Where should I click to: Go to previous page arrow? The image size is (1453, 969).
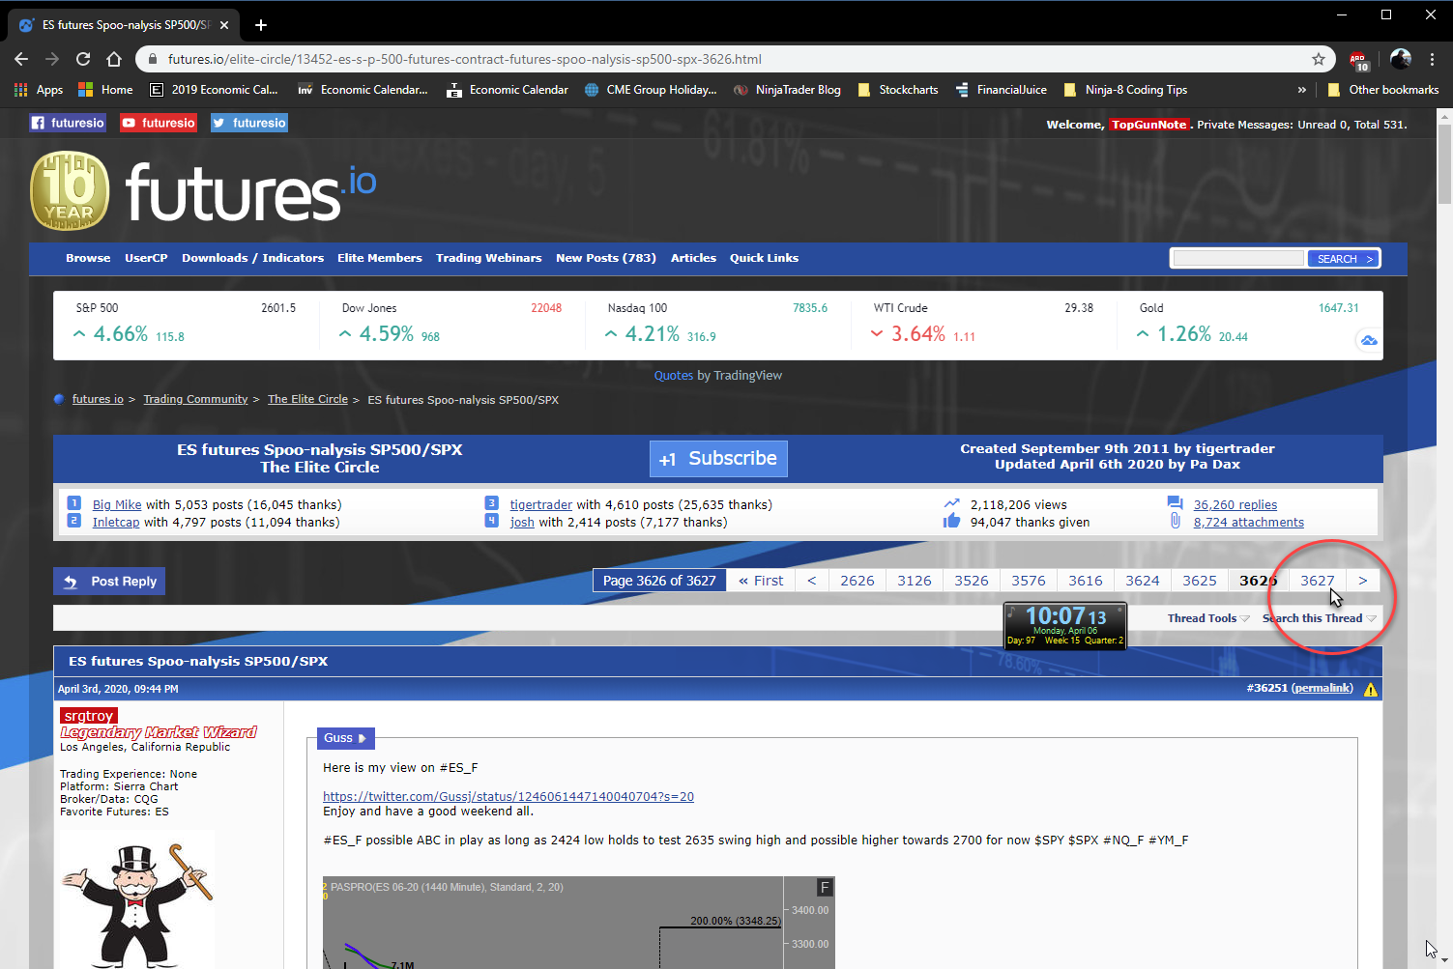(812, 581)
